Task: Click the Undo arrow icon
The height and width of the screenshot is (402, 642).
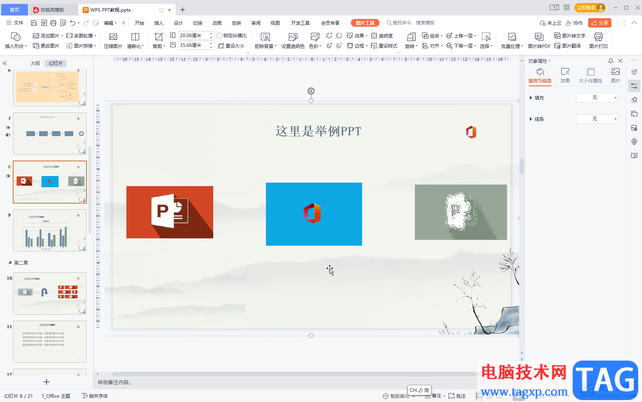Action: pos(72,23)
